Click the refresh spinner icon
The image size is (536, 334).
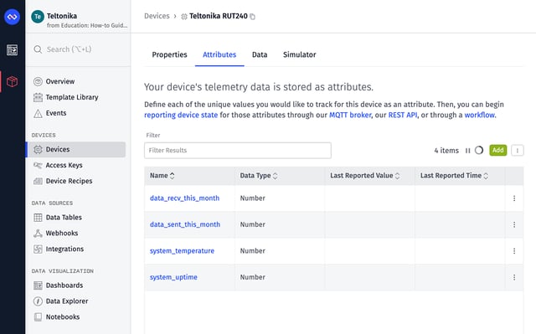pos(479,151)
